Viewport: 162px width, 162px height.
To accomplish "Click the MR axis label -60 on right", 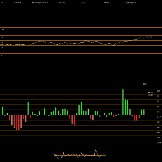I will tap(158, 133).
